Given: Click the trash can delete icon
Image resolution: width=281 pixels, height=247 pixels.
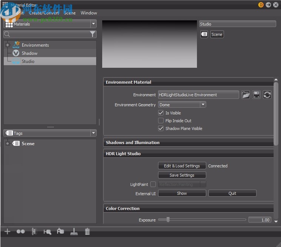Looking at the screenshot, I should point(87,231).
